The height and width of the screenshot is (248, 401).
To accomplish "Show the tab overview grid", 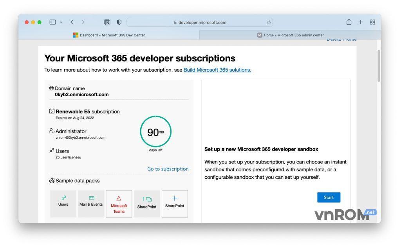I will pos(372,22).
